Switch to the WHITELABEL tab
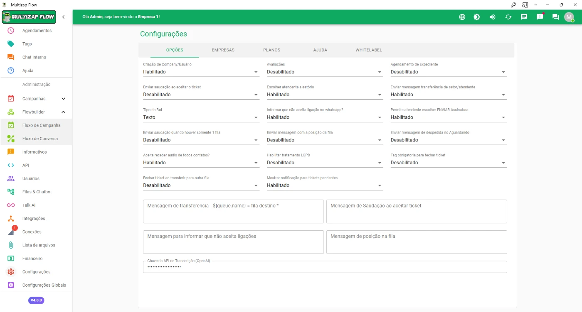The image size is (582, 312). [368, 50]
